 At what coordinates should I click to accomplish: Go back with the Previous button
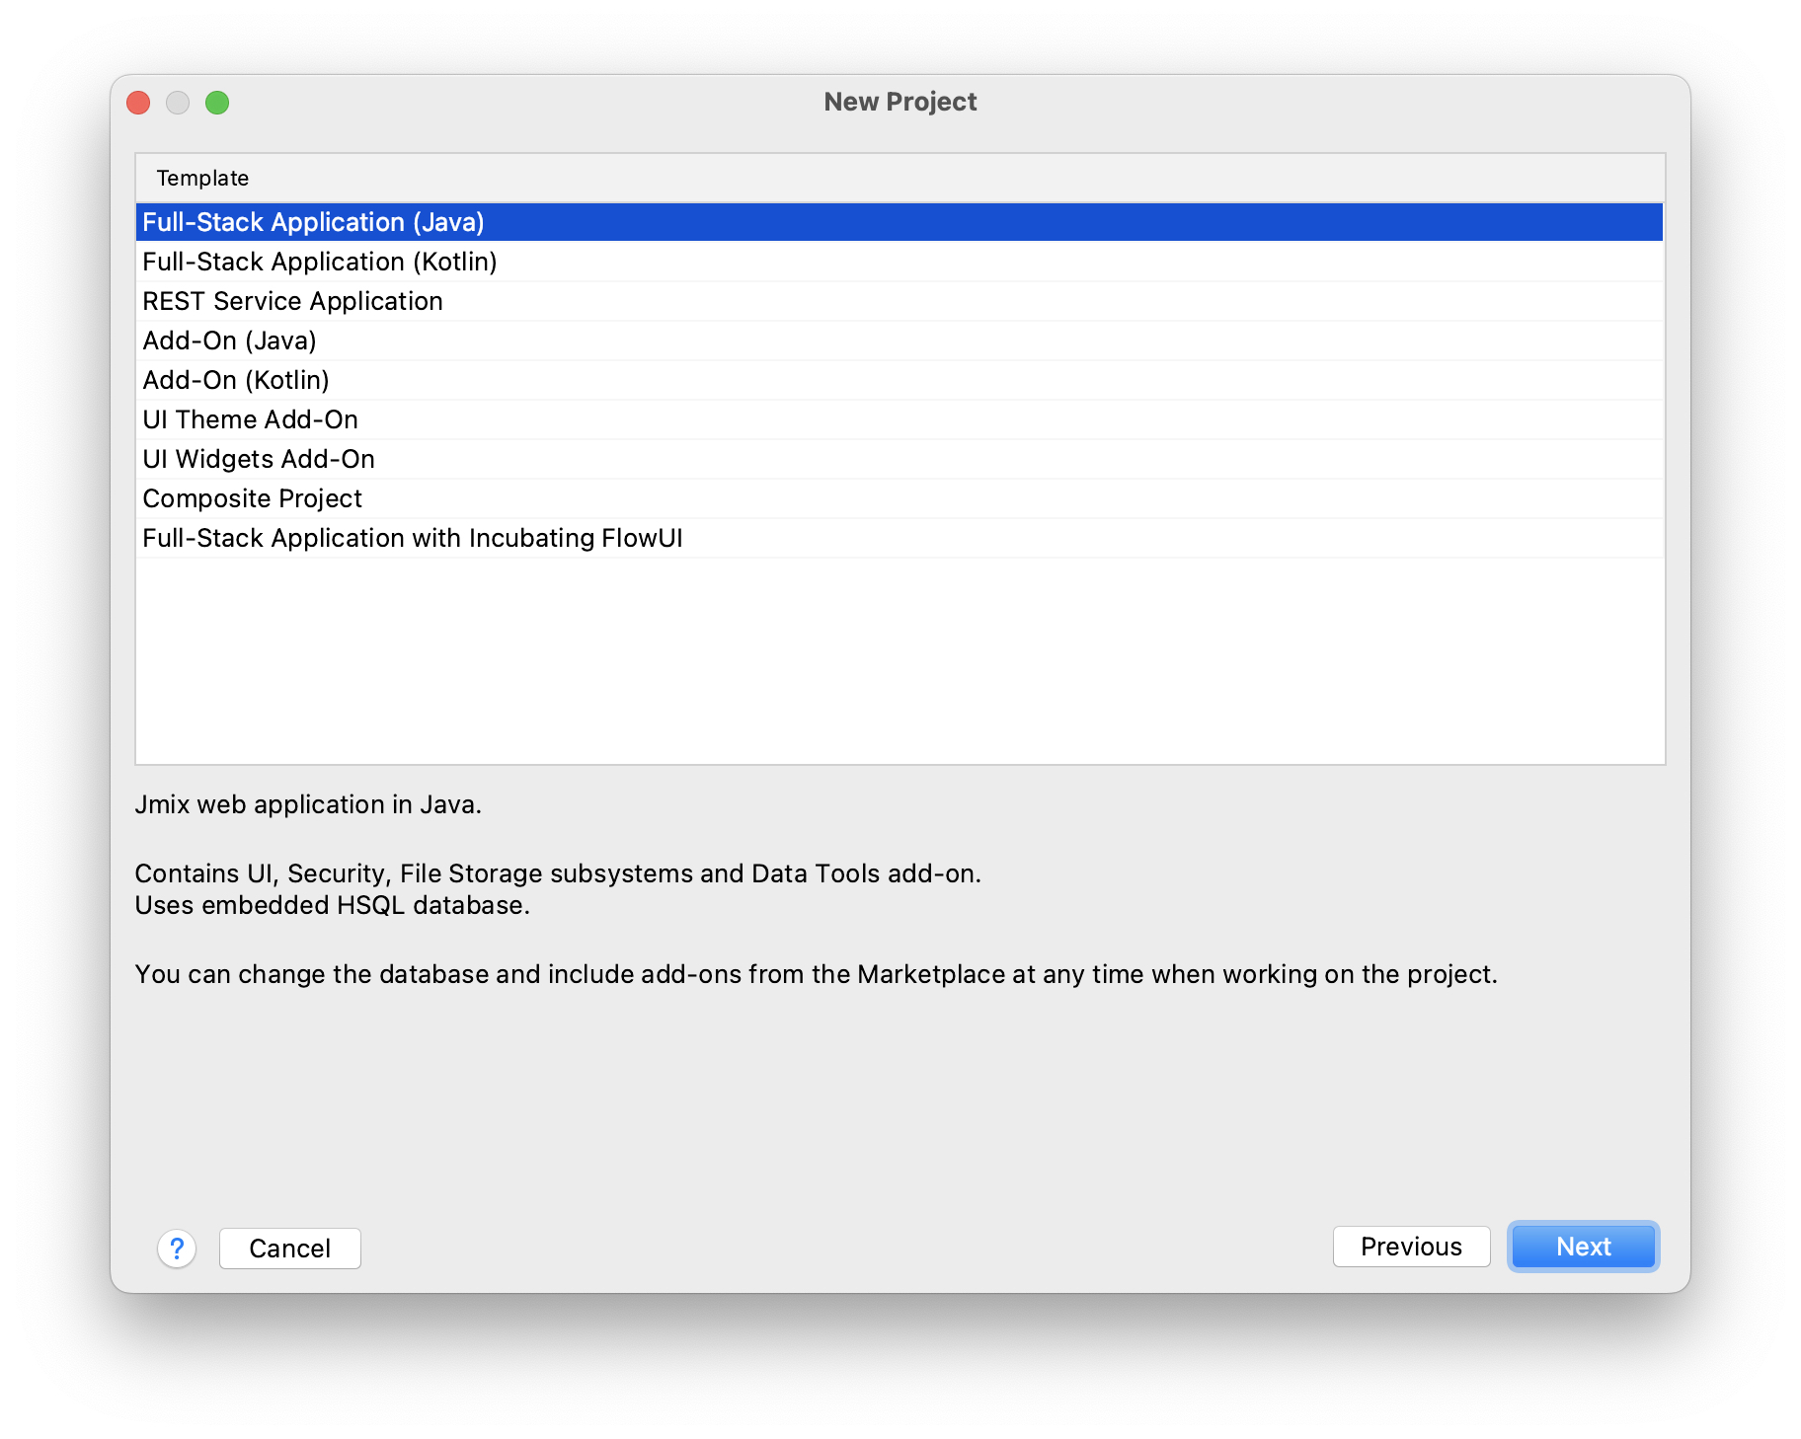coord(1411,1247)
